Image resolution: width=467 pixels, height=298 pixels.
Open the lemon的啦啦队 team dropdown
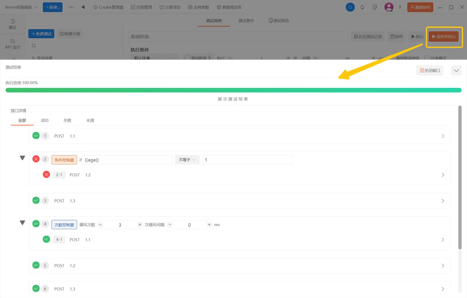(x=21, y=7)
